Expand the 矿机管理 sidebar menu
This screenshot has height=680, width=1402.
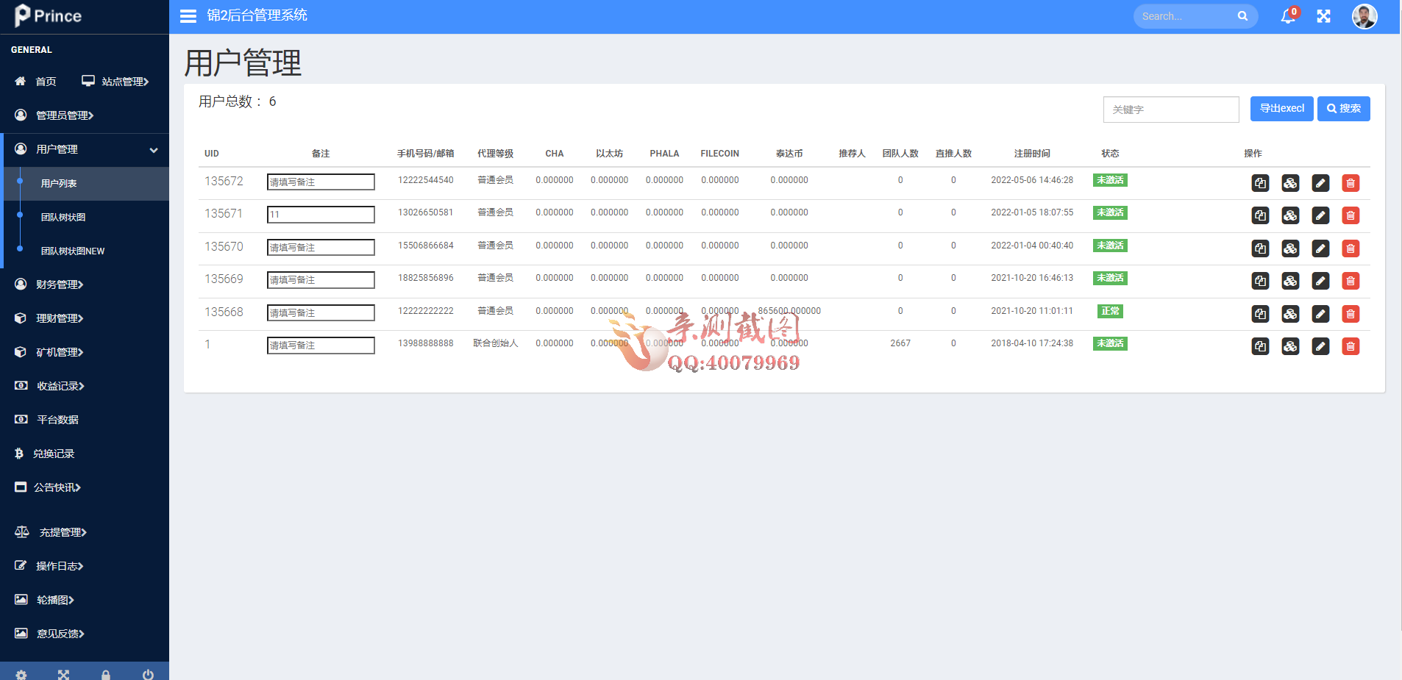[60, 352]
